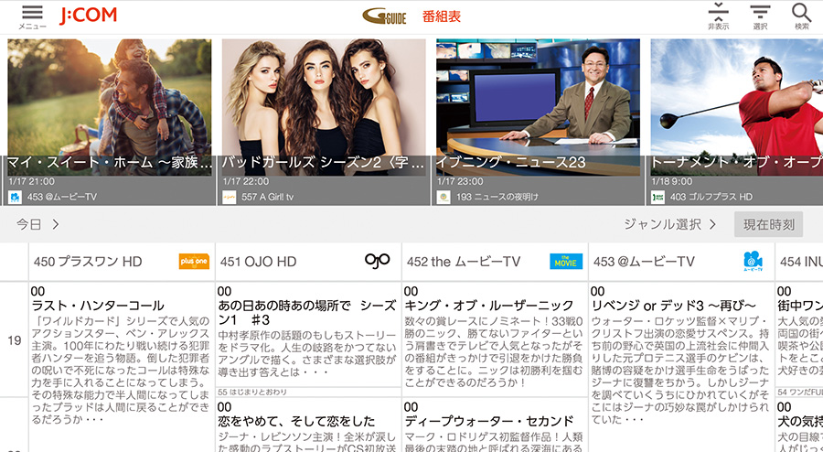Click channel icon beside 453 @ムービーTV in banner
The width and height of the screenshot is (823, 452).
tap(16, 198)
